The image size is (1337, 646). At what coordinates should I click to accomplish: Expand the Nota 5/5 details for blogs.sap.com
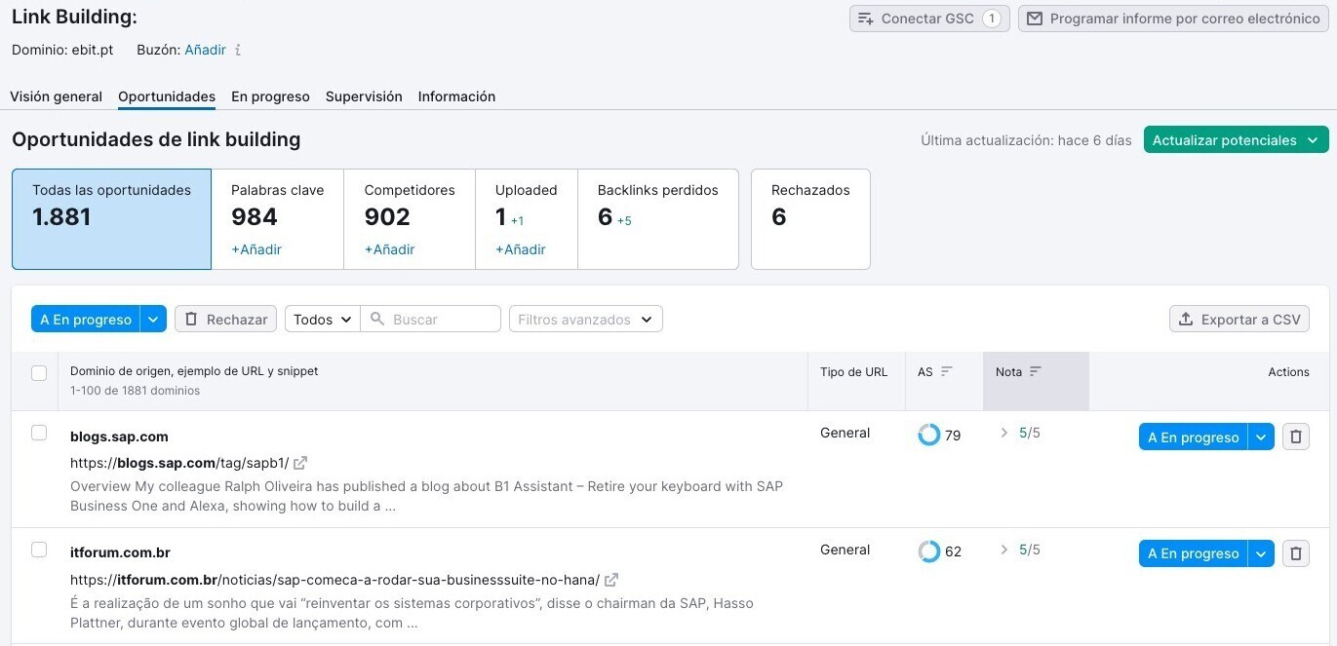point(1003,433)
